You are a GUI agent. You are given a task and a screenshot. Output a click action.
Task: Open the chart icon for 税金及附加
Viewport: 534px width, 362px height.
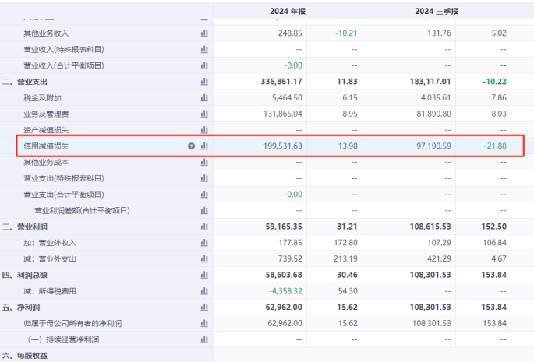(x=204, y=97)
